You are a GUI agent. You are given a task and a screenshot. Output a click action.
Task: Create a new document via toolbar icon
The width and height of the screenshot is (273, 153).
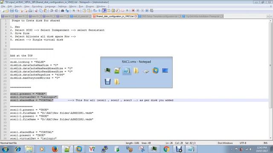coord(3,11)
